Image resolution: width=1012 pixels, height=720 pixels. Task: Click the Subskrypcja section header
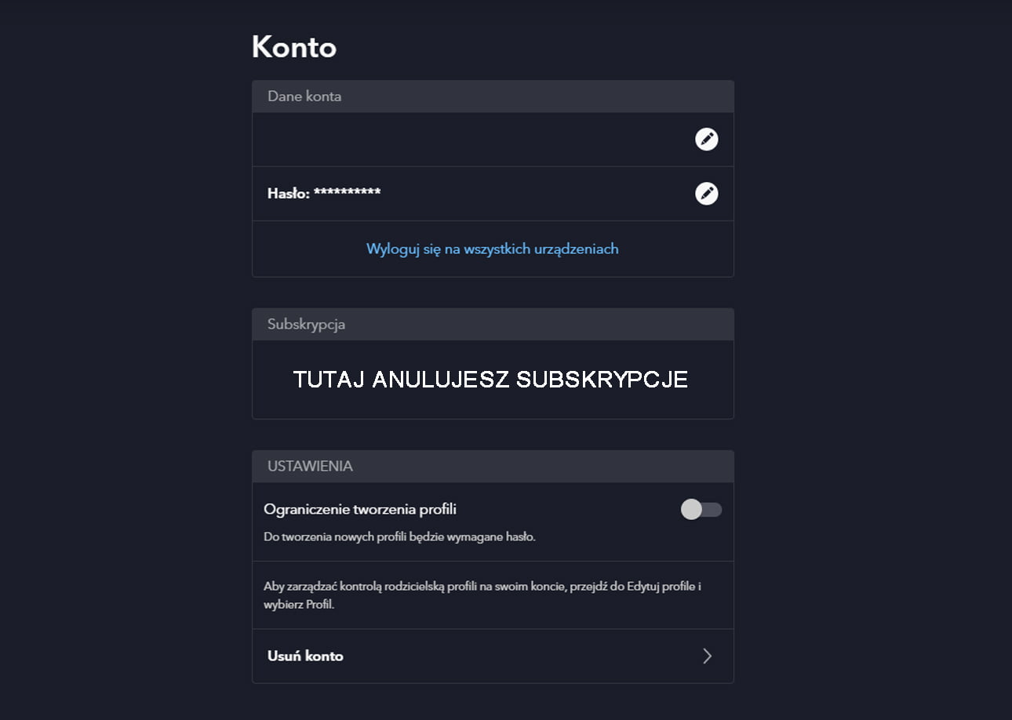click(x=307, y=324)
